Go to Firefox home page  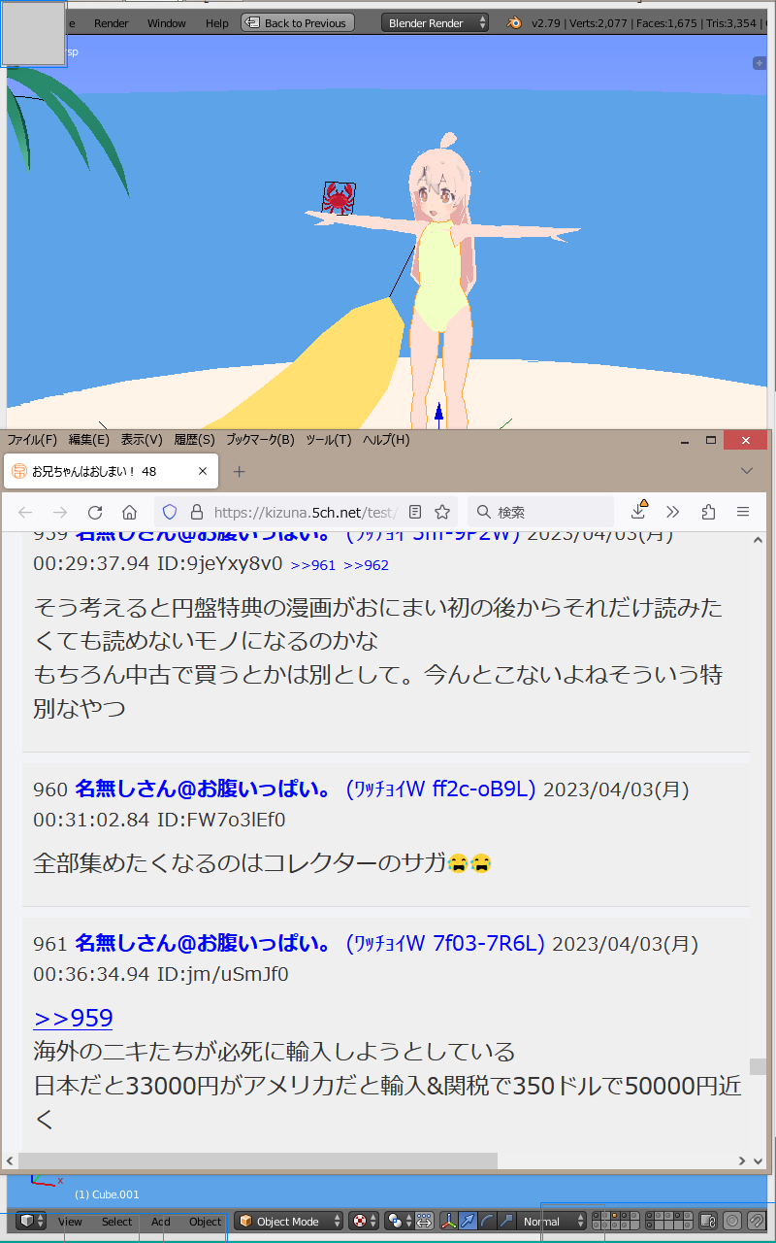129,512
